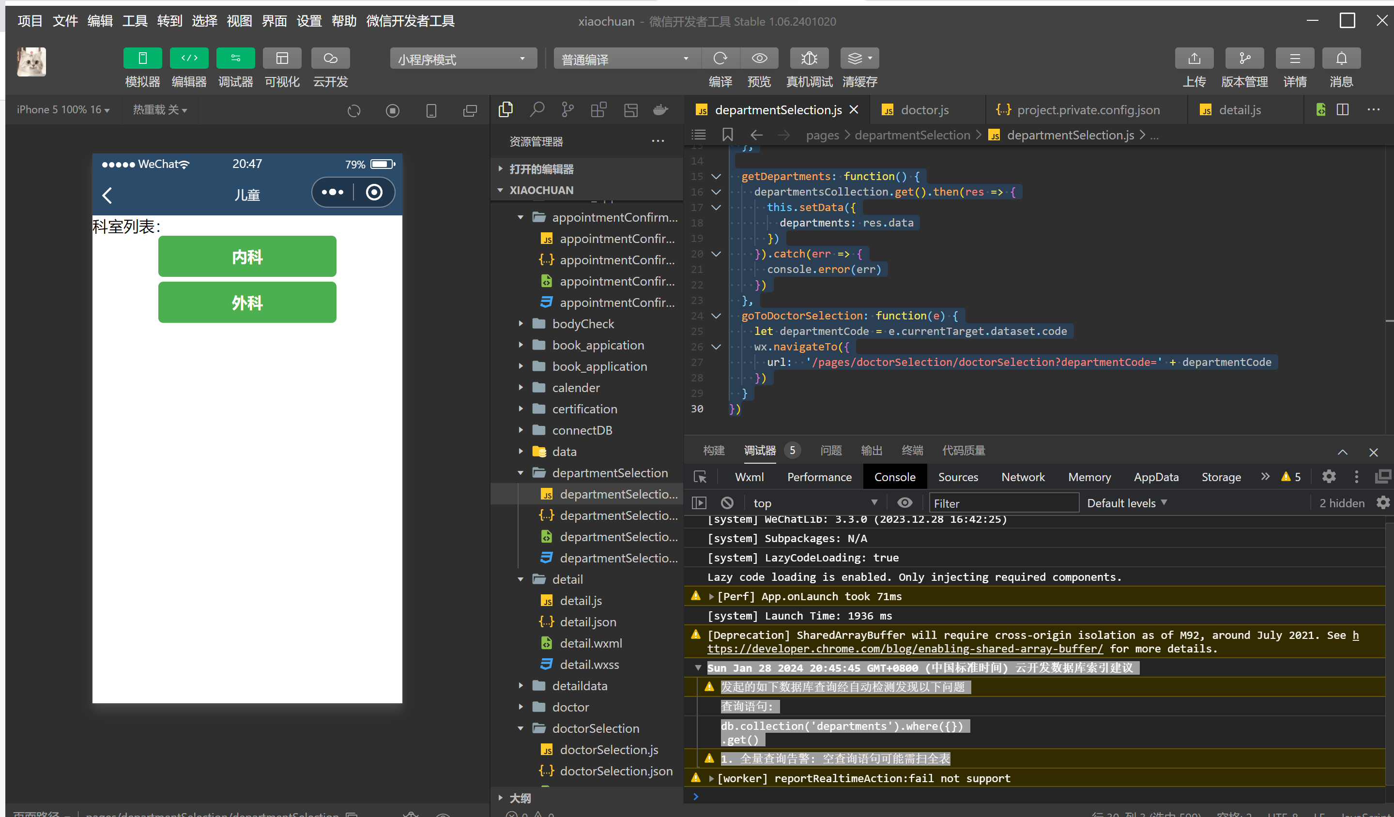Viewport: 1394px width, 817px height.
Task: Open Version Management (版本管理) icon
Action: click(1244, 58)
